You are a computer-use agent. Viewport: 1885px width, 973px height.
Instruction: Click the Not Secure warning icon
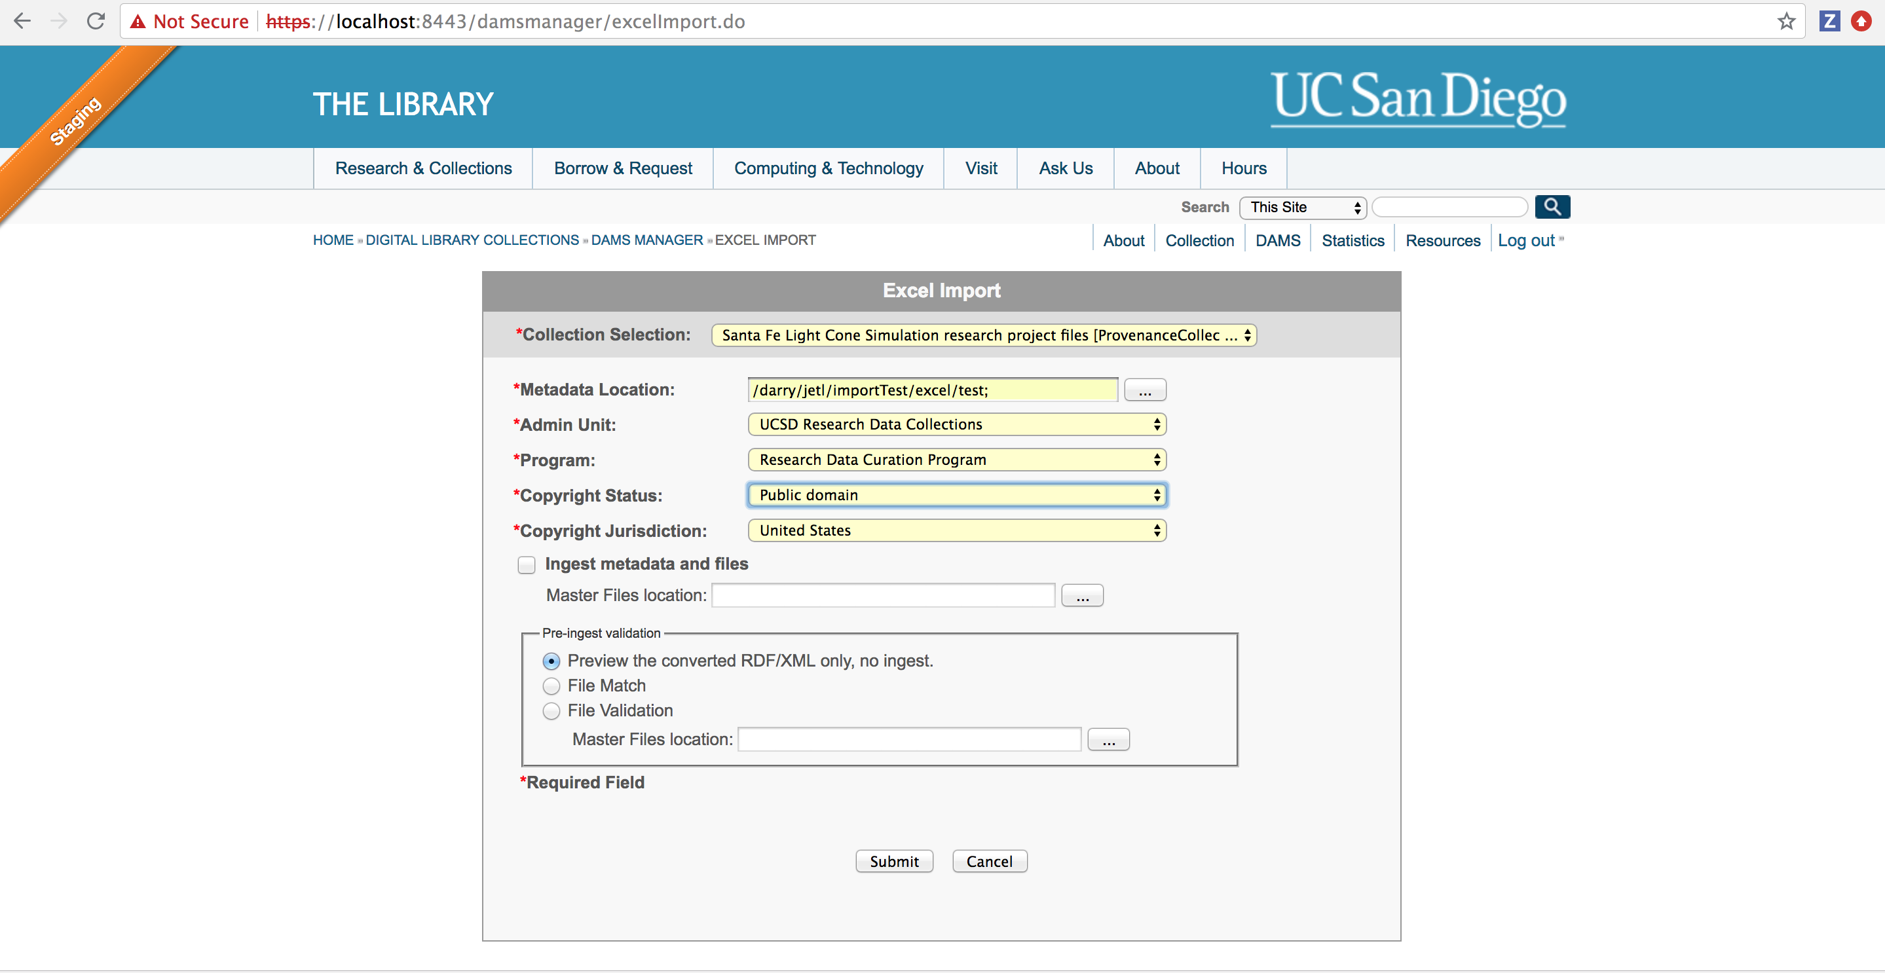coord(139,21)
